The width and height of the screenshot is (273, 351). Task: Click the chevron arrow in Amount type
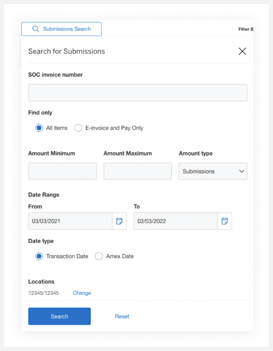[x=241, y=172]
